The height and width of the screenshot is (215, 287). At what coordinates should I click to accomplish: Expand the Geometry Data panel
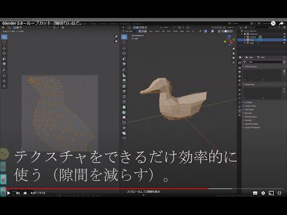point(251,124)
